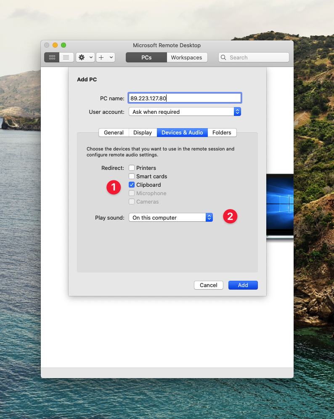This screenshot has width=334, height=419.
Task: Switch to the Folders tab
Action: pos(222,132)
